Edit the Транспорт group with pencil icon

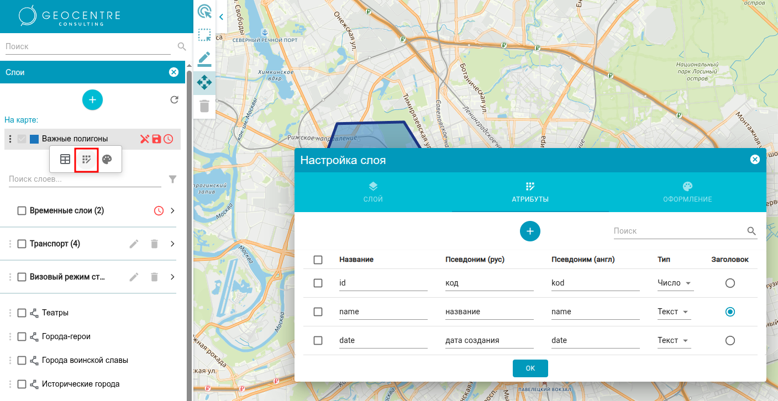(134, 244)
